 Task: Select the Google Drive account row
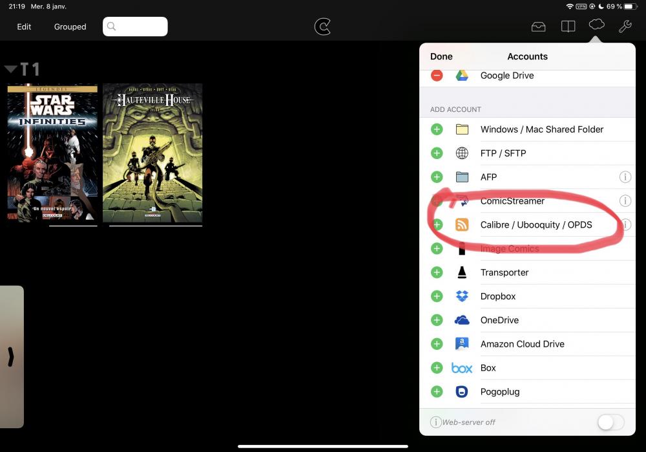[x=527, y=76]
